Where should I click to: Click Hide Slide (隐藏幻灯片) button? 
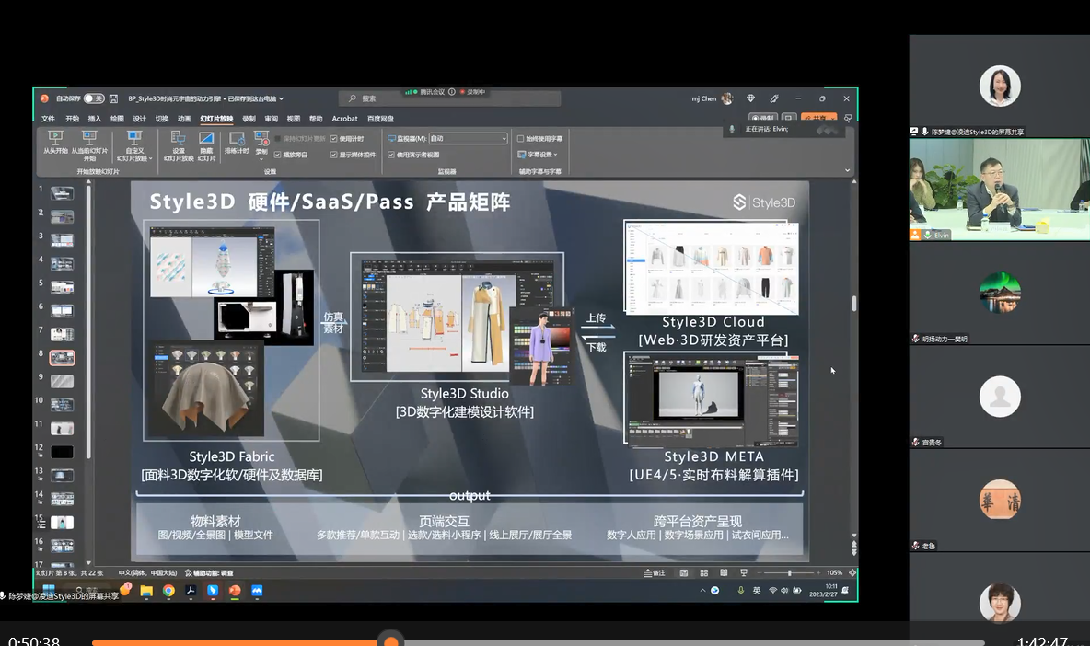click(x=206, y=145)
